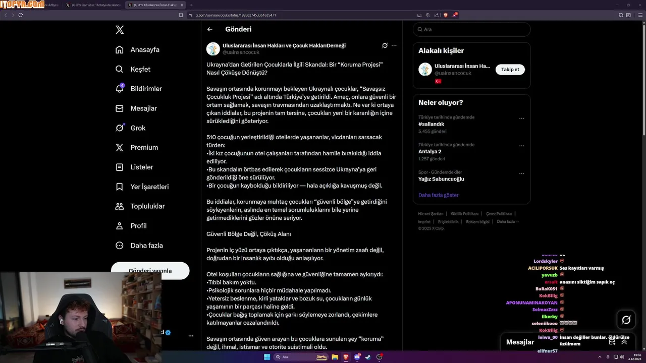Open the Windows Start menu

[x=267, y=357]
